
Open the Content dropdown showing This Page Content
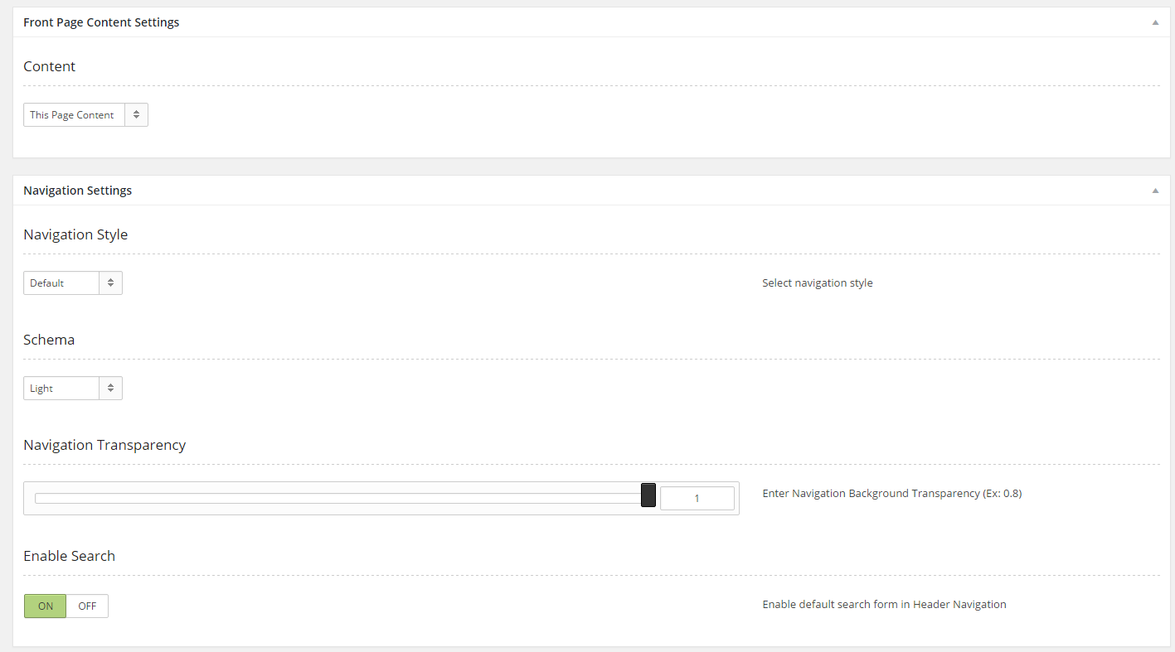click(x=75, y=115)
